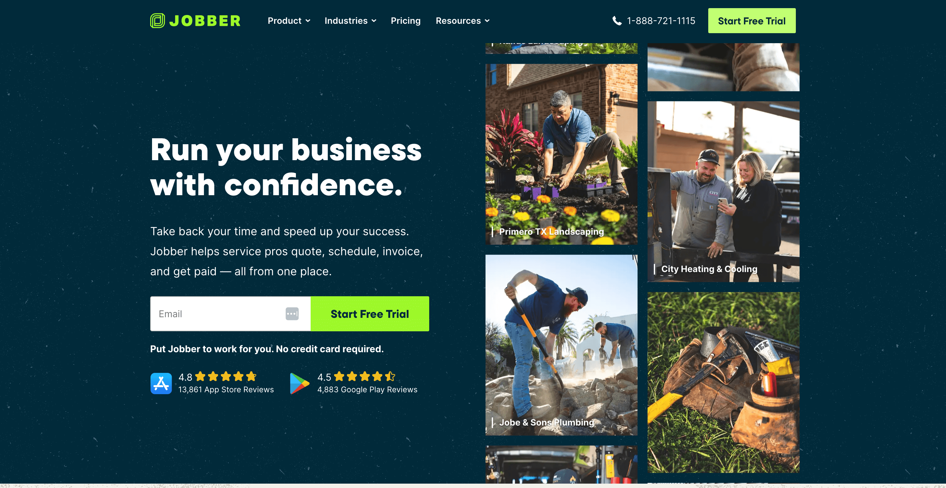The height and width of the screenshot is (488, 946).
Task: Click the App Store five-star rating
Action: [226, 376]
